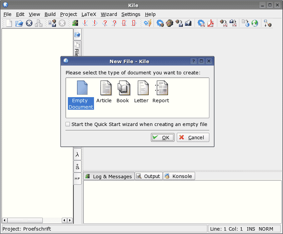The image size is (283, 234).
Task: Open the MetaPost sidebar panel
Action: (77, 178)
